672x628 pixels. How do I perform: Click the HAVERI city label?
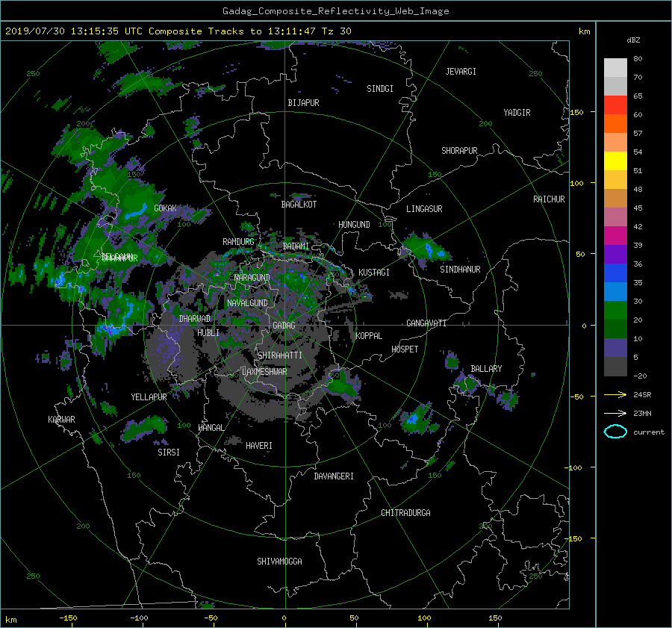tap(259, 446)
